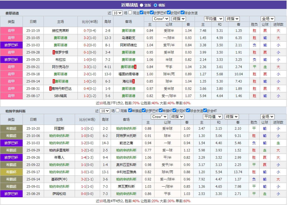
Task: Click the red card badge after 费耶诺德 away name
Action: point(136,67)
